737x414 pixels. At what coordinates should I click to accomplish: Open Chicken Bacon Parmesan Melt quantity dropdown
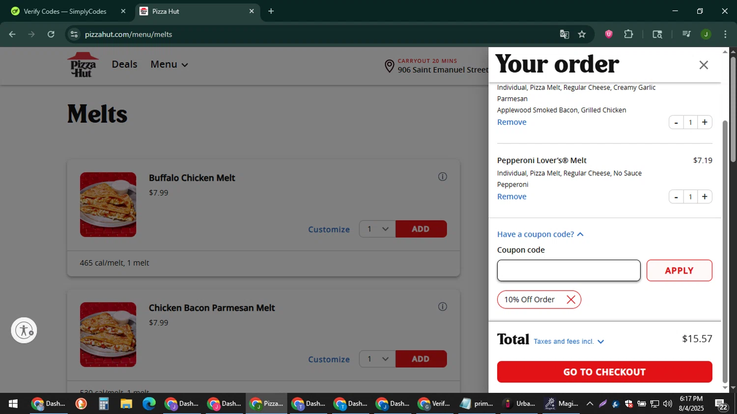(377, 359)
